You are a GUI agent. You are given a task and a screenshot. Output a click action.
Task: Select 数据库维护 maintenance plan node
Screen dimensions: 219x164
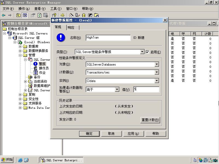coord(42,86)
